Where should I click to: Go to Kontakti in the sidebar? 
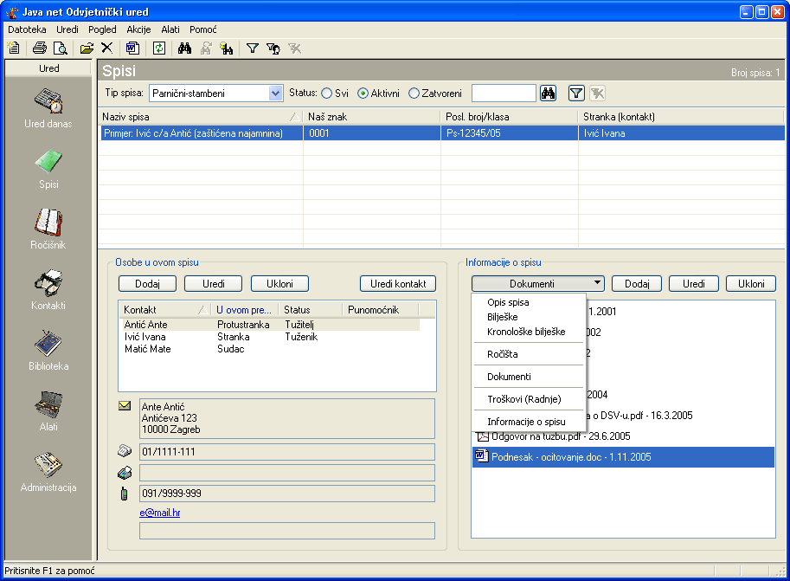tap(48, 290)
